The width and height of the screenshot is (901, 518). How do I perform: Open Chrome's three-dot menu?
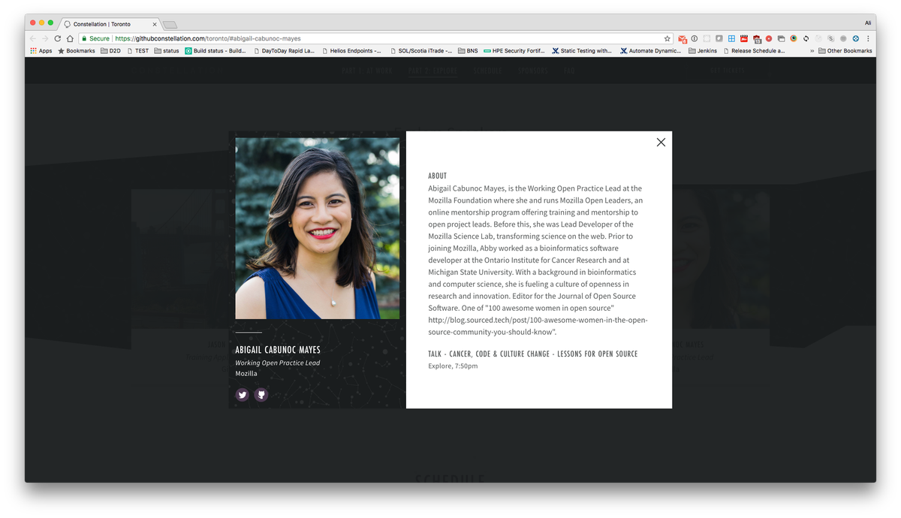click(868, 38)
